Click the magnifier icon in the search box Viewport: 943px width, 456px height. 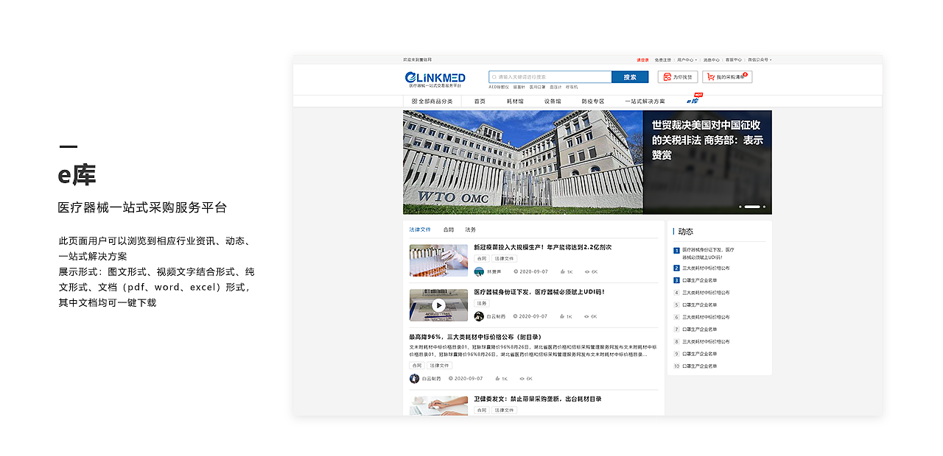coord(494,76)
